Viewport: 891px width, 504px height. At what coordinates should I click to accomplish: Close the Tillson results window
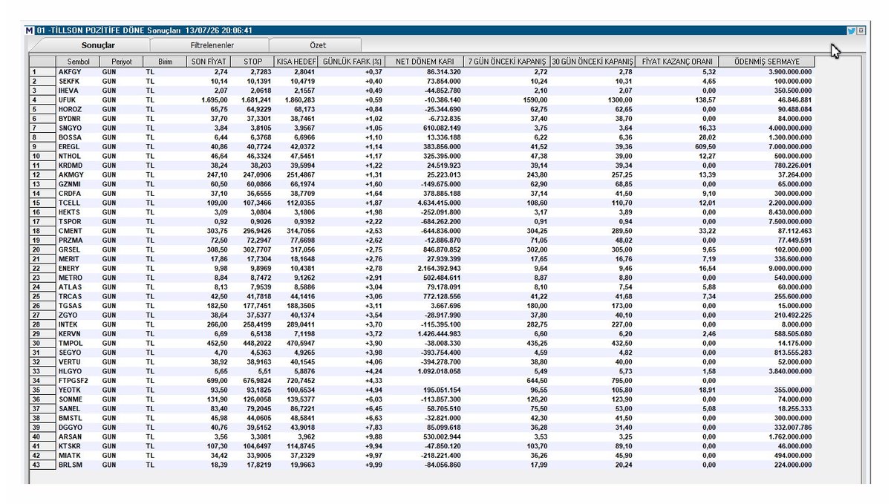pyautogui.click(x=861, y=30)
